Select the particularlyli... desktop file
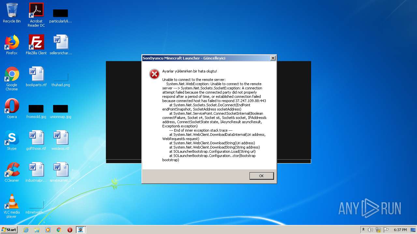Viewport: 417px width, 234px height. [x=61, y=16]
